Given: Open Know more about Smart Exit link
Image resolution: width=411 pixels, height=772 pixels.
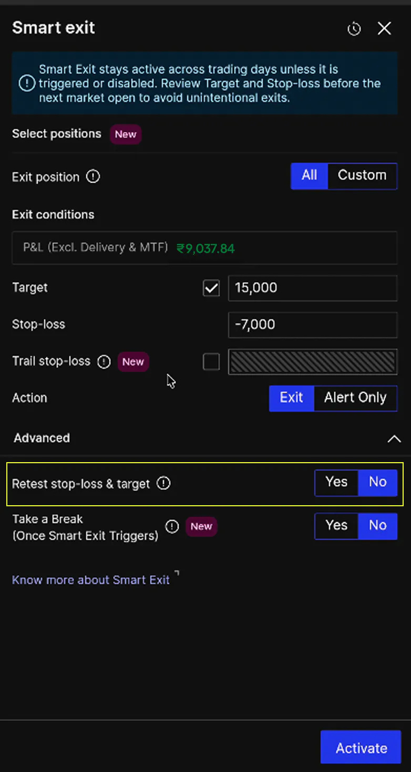Looking at the screenshot, I should point(91,580).
